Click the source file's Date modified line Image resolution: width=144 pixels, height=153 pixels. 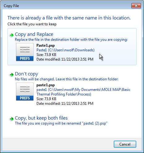point(65,59)
